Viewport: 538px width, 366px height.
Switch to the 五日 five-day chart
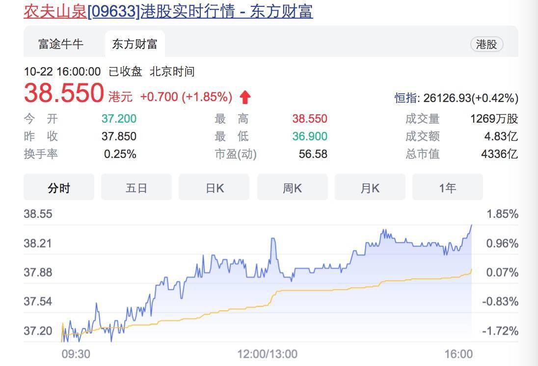tap(136, 187)
